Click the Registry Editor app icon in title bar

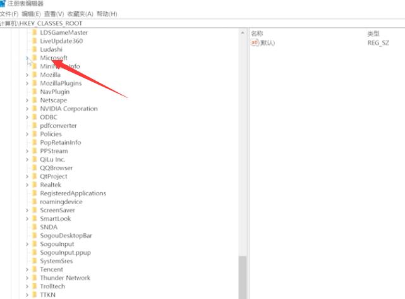[3, 4]
